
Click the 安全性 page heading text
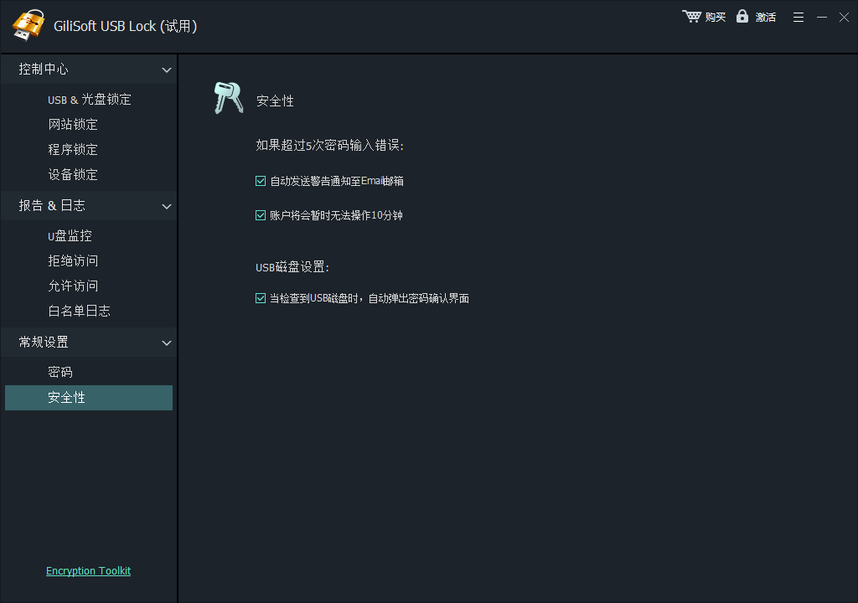[x=275, y=101]
